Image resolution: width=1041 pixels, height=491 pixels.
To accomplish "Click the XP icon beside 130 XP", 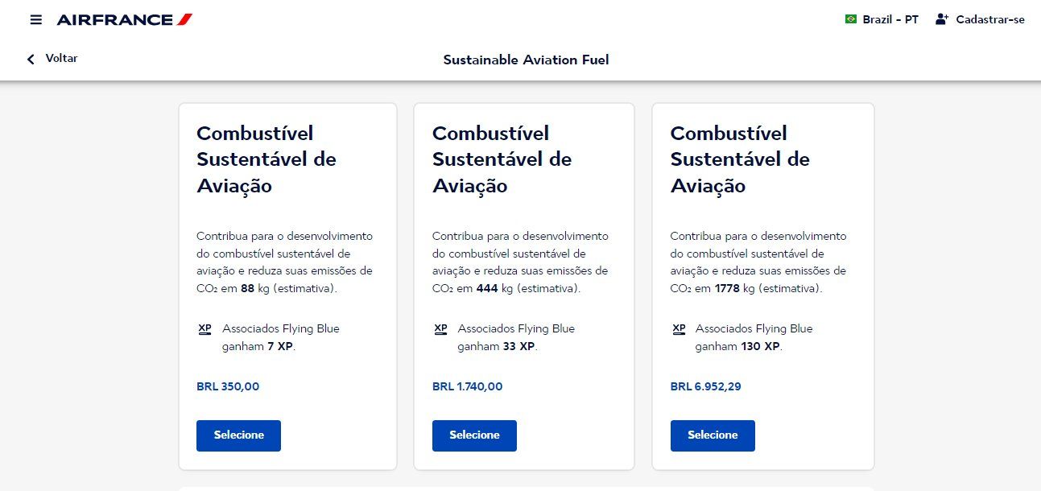I will 679,329.
